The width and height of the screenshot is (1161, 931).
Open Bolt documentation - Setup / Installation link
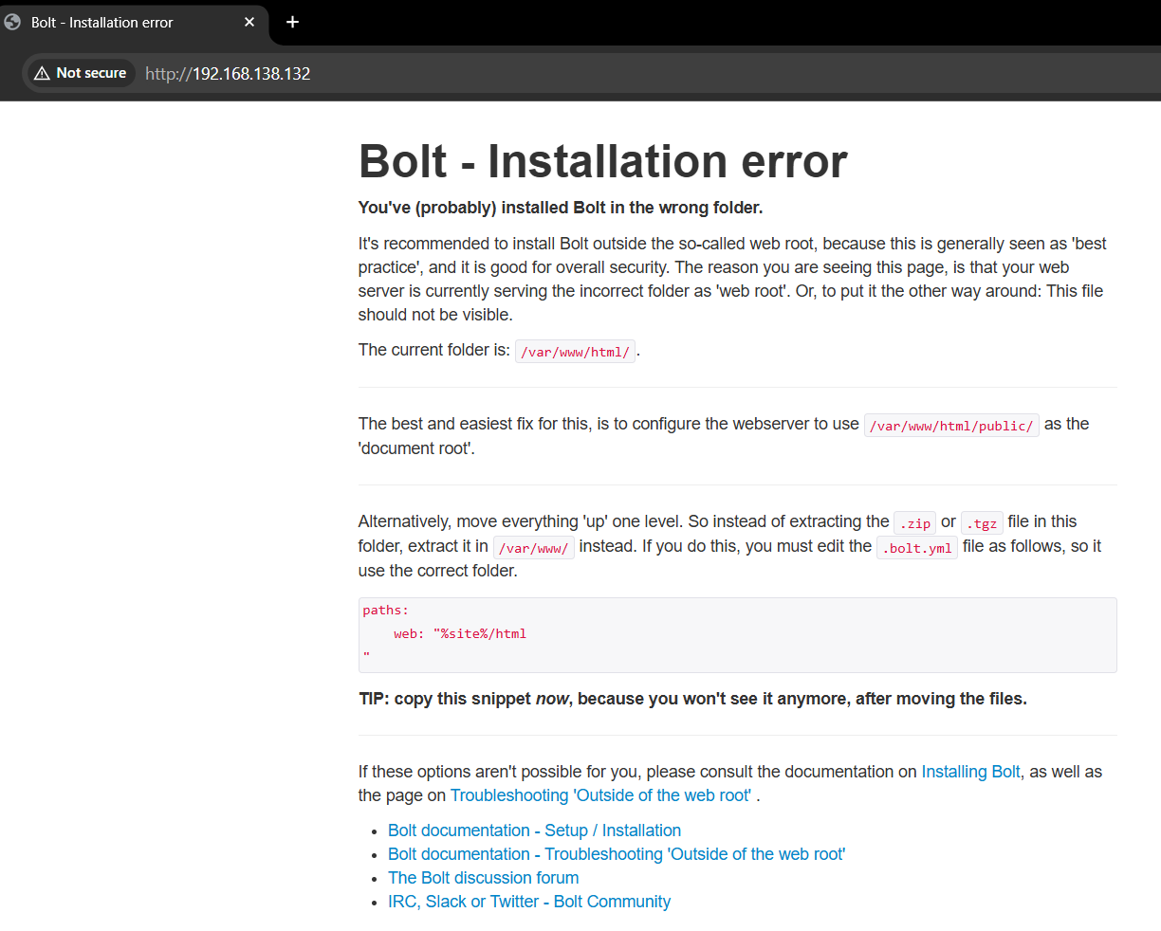pyautogui.click(x=534, y=831)
